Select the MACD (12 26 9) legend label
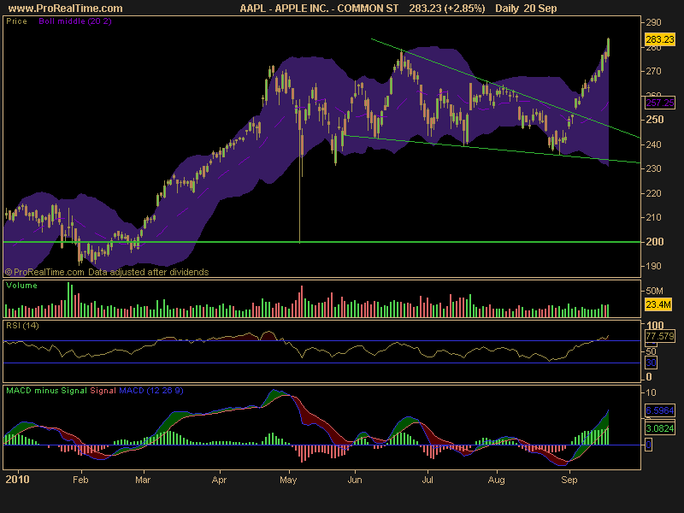This screenshot has width=684, height=513. [151, 391]
